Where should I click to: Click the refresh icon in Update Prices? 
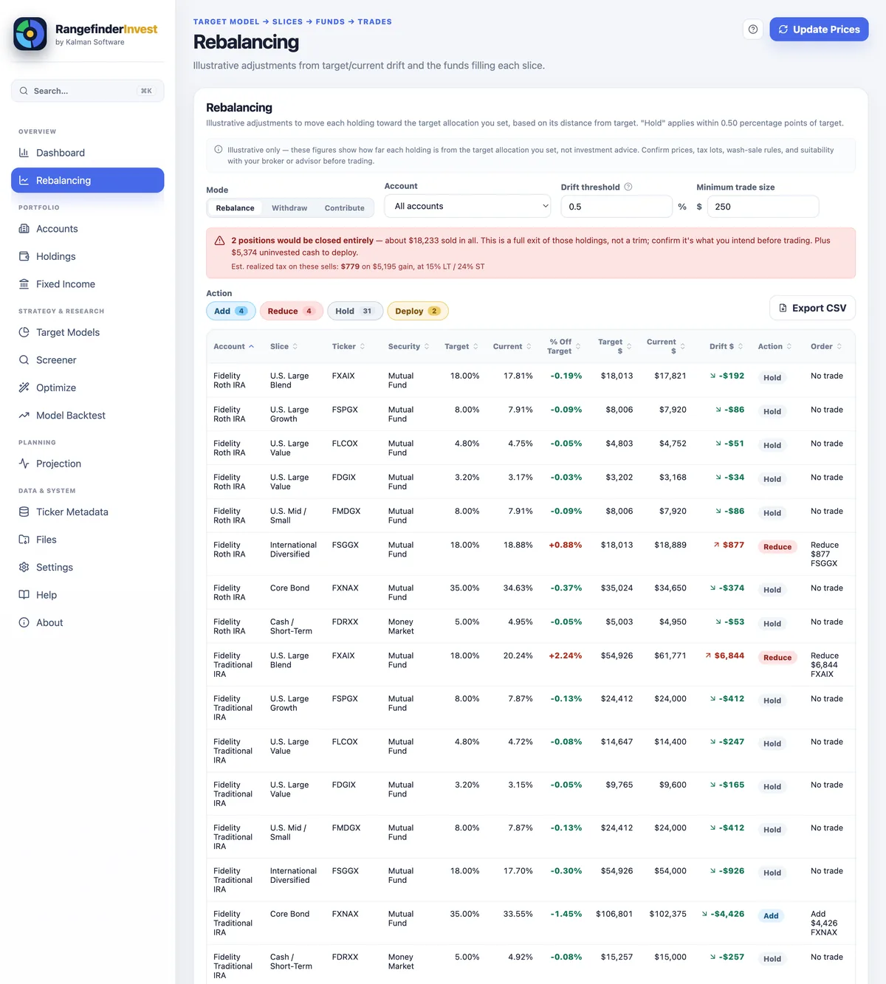783,30
